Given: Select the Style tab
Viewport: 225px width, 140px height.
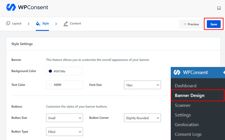Looking at the screenshot, I should (x=42, y=23).
